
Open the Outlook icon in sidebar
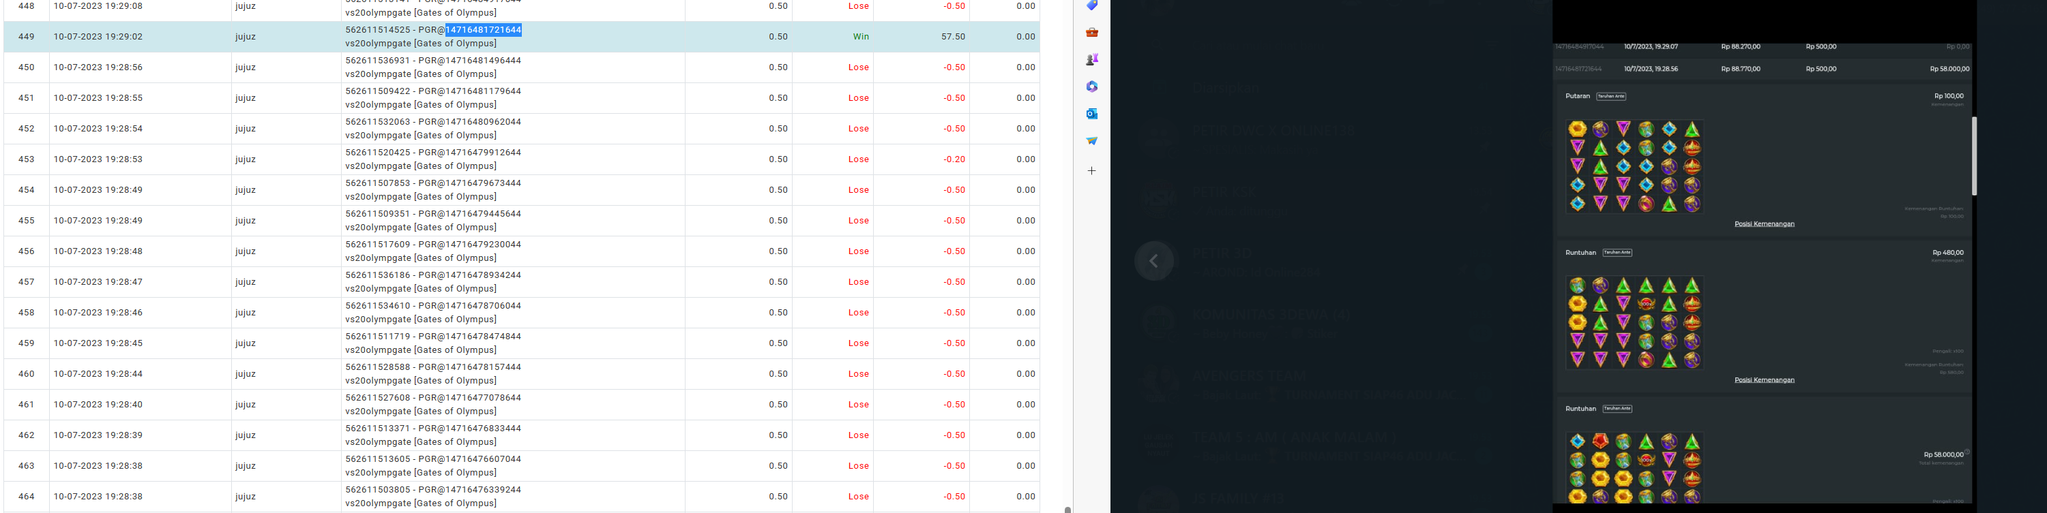pyautogui.click(x=1092, y=114)
